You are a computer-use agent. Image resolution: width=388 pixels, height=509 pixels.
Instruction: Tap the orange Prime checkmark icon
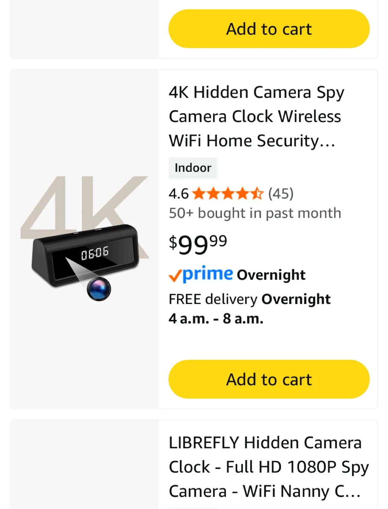pos(175,275)
